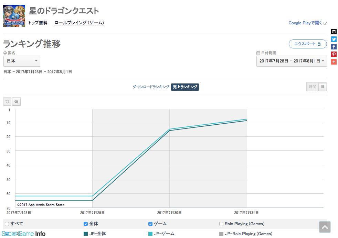Click the 2017年7月29日 axis label
The height and width of the screenshot is (238, 338).
(92, 213)
